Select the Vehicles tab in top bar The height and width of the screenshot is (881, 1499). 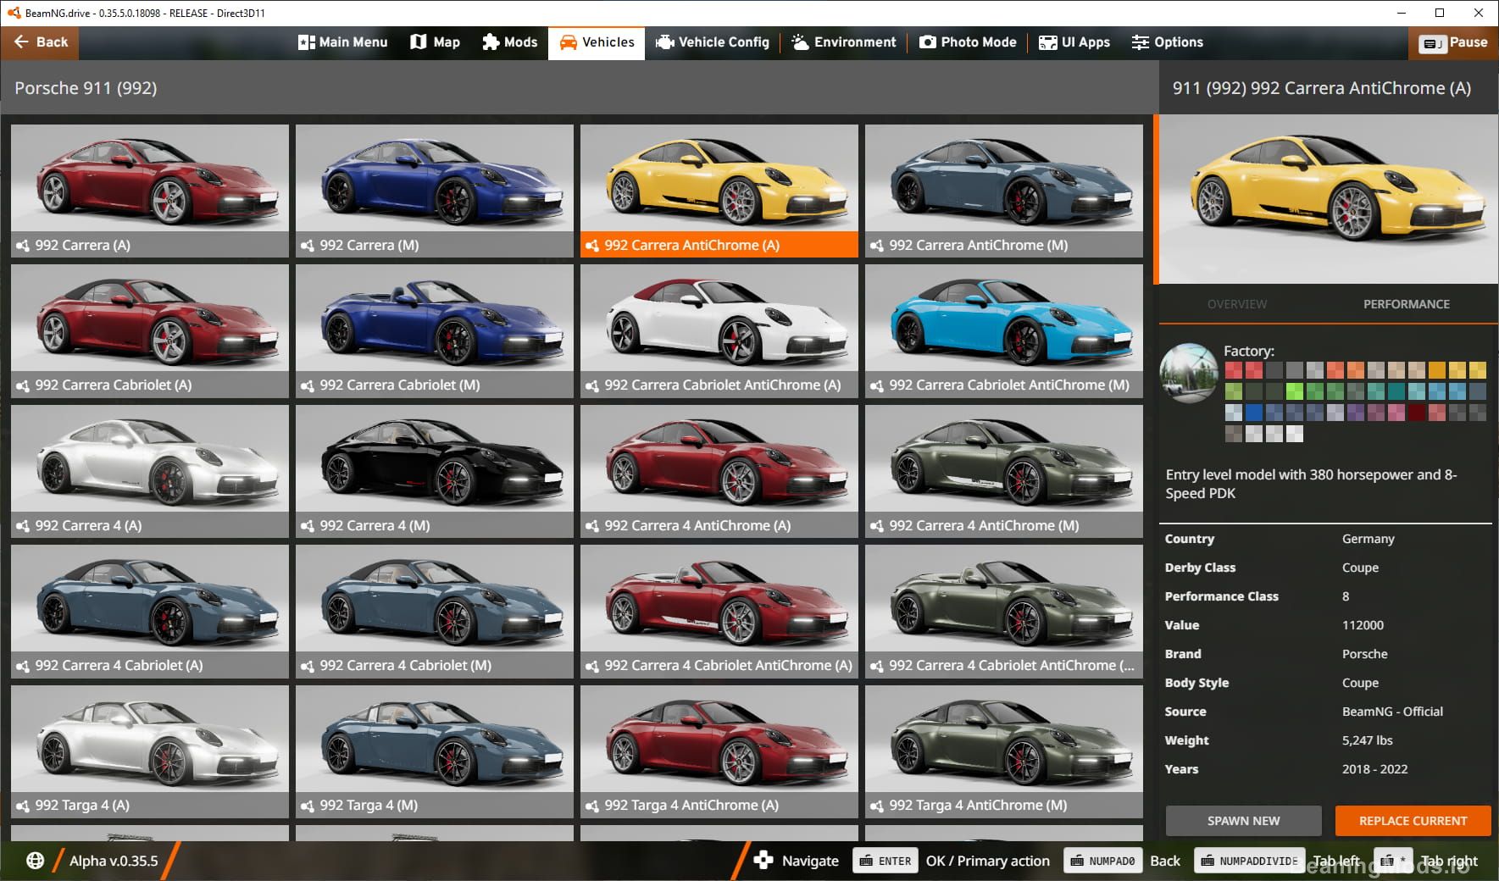[x=597, y=43]
